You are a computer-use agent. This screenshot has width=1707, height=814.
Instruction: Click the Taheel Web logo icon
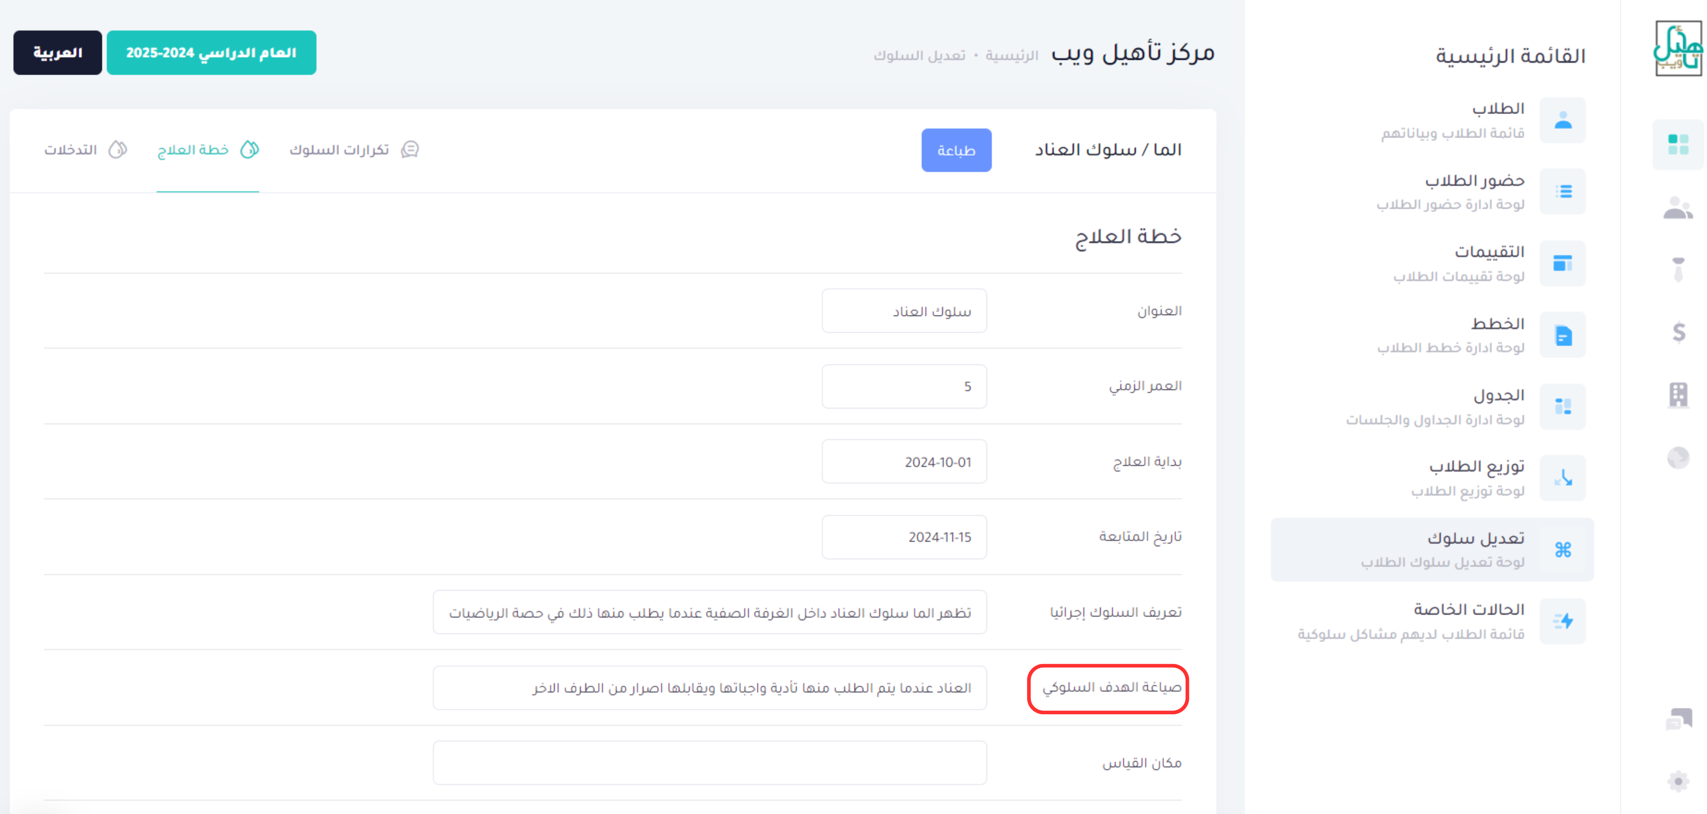(x=1678, y=48)
